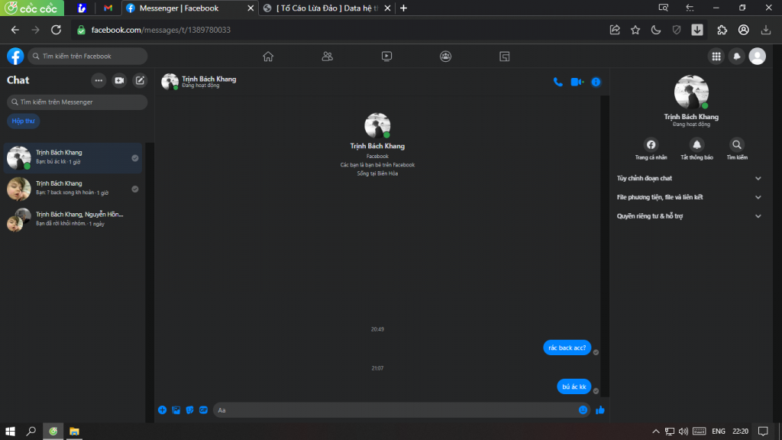The image size is (782, 440).
Task: Toggle the browser dark mode moon icon
Action: click(x=655, y=30)
